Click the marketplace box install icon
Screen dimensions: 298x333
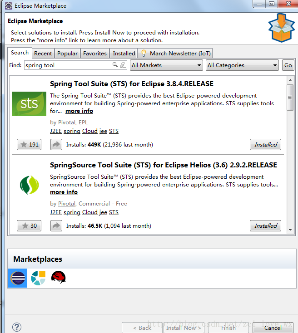click(x=281, y=28)
